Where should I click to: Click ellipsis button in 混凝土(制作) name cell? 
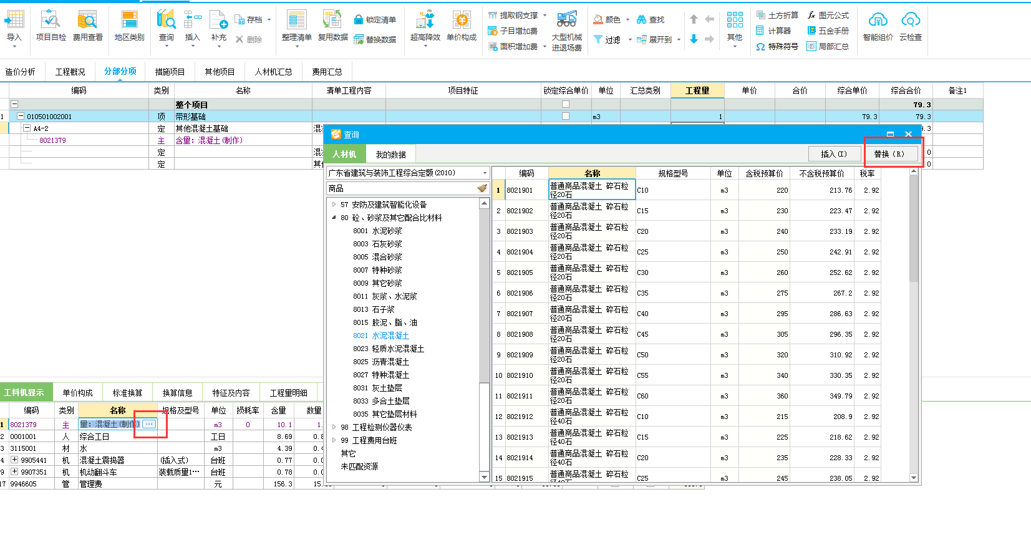(149, 424)
